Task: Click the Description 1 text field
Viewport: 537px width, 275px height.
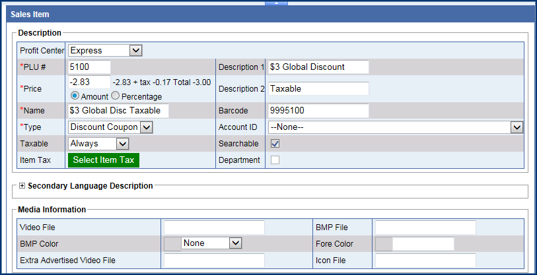Action: (318, 67)
